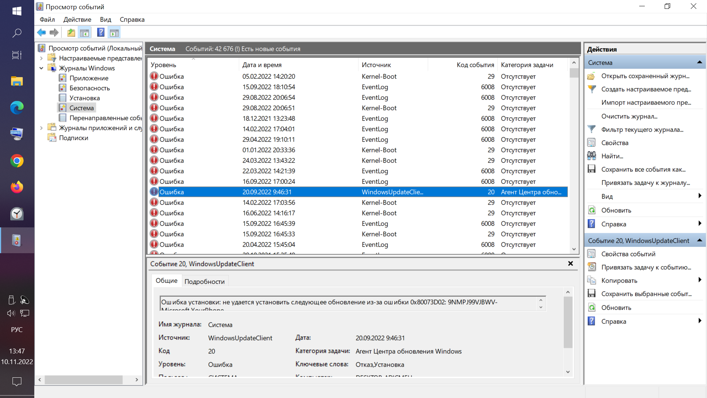Open the Действие menu

[77, 20]
